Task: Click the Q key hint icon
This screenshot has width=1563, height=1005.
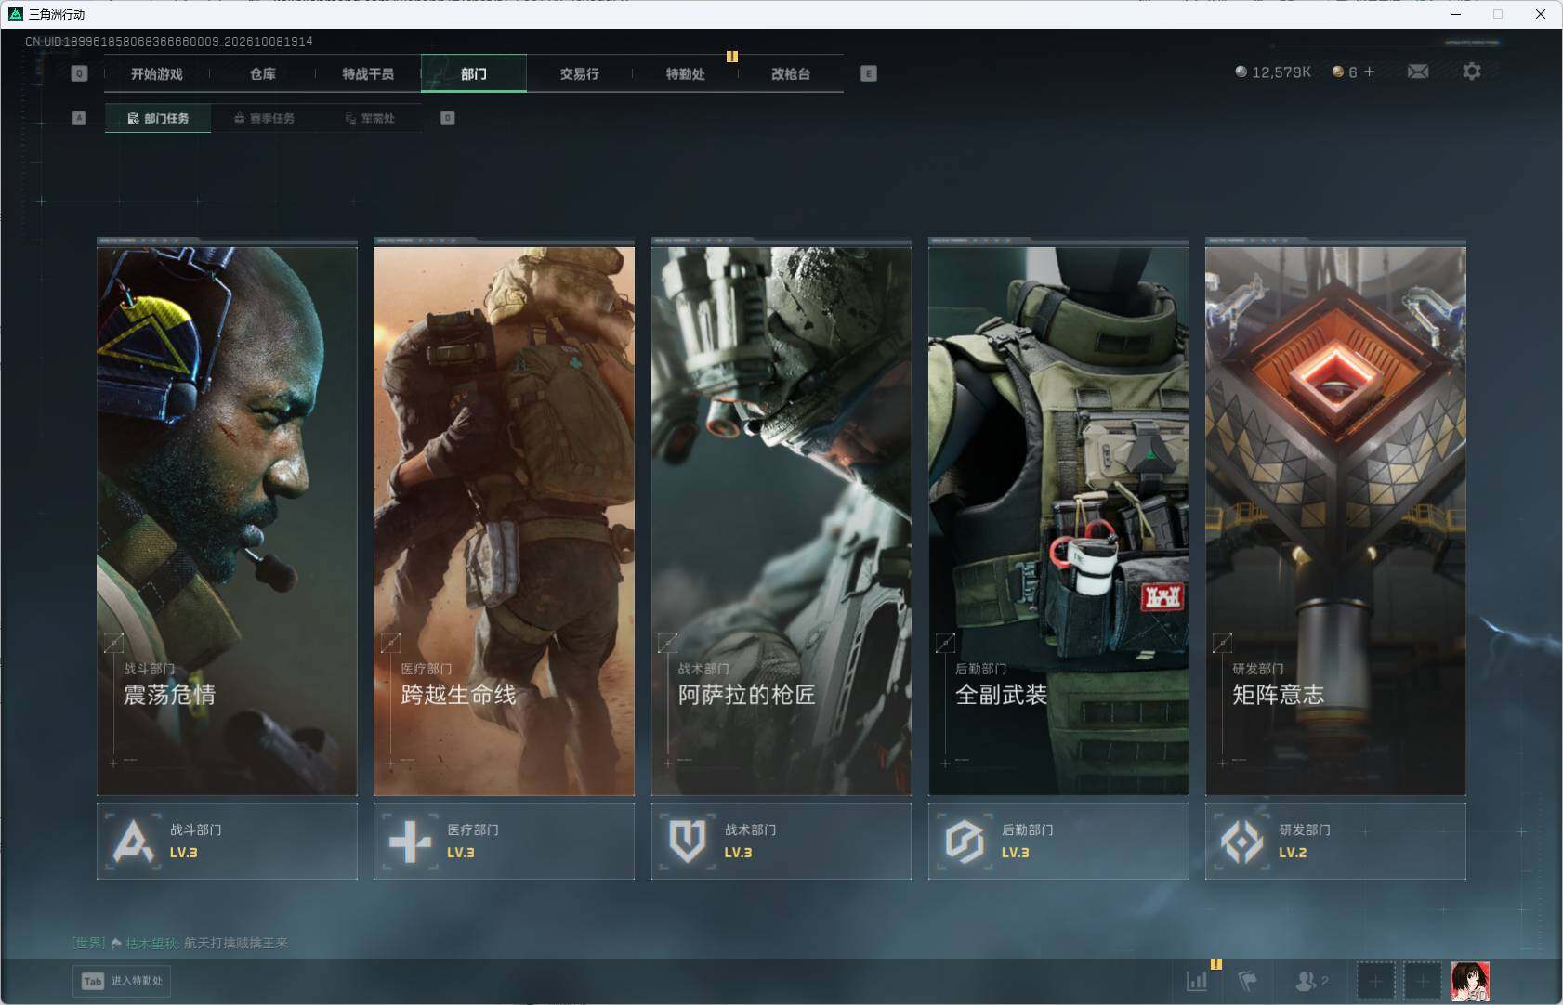Action: pyautogui.click(x=79, y=73)
